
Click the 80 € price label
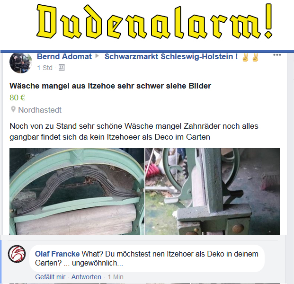coord(17,98)
